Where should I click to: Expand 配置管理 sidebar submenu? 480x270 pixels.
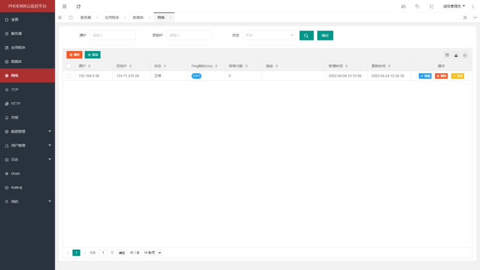point(28,131)
